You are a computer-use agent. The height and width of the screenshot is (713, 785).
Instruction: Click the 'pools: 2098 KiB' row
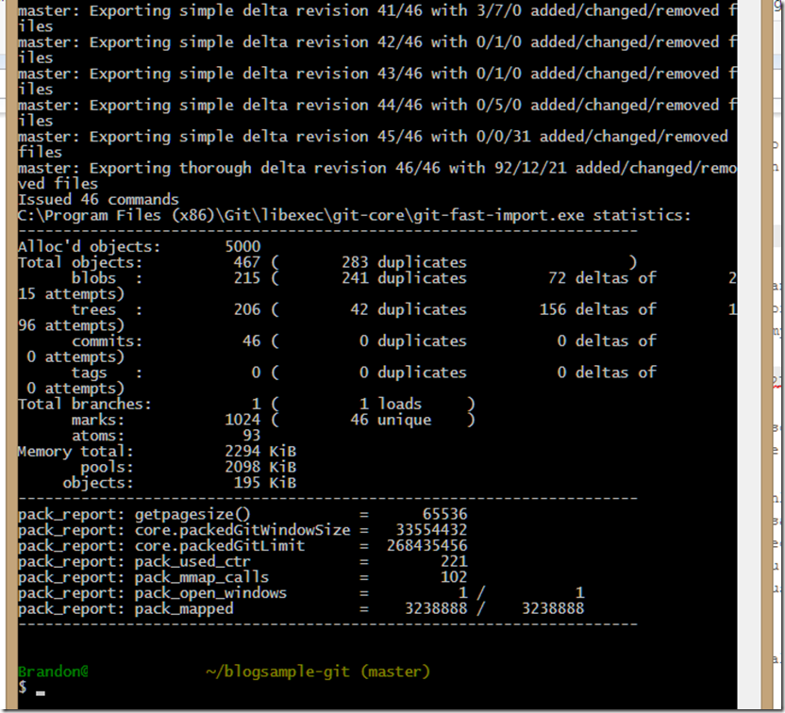tap(189, 468)
